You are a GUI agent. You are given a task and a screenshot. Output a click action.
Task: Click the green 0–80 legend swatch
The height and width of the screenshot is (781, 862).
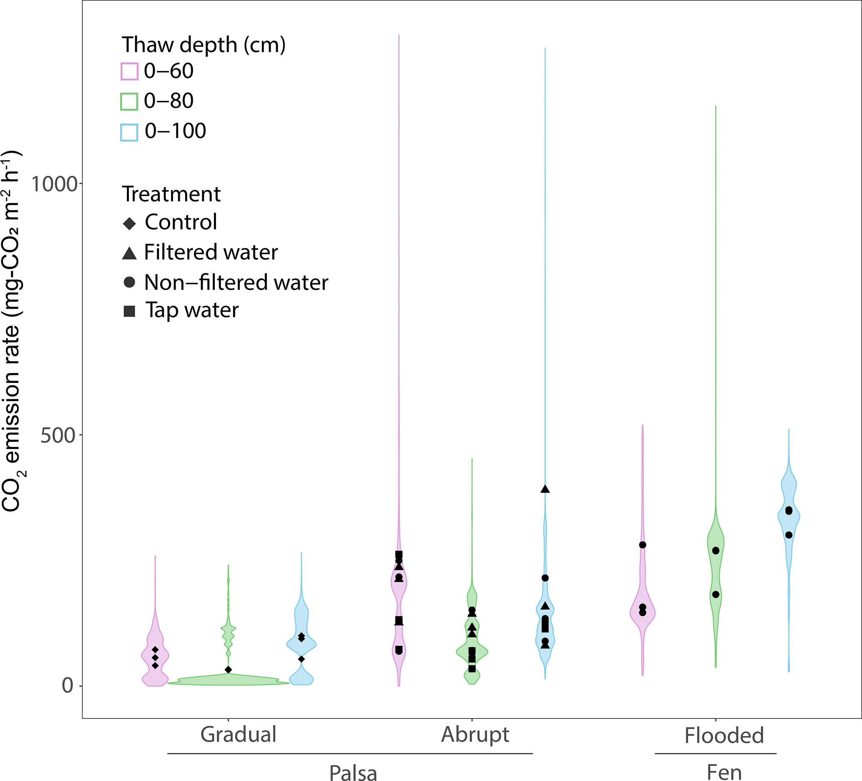(x=129, y=102)
